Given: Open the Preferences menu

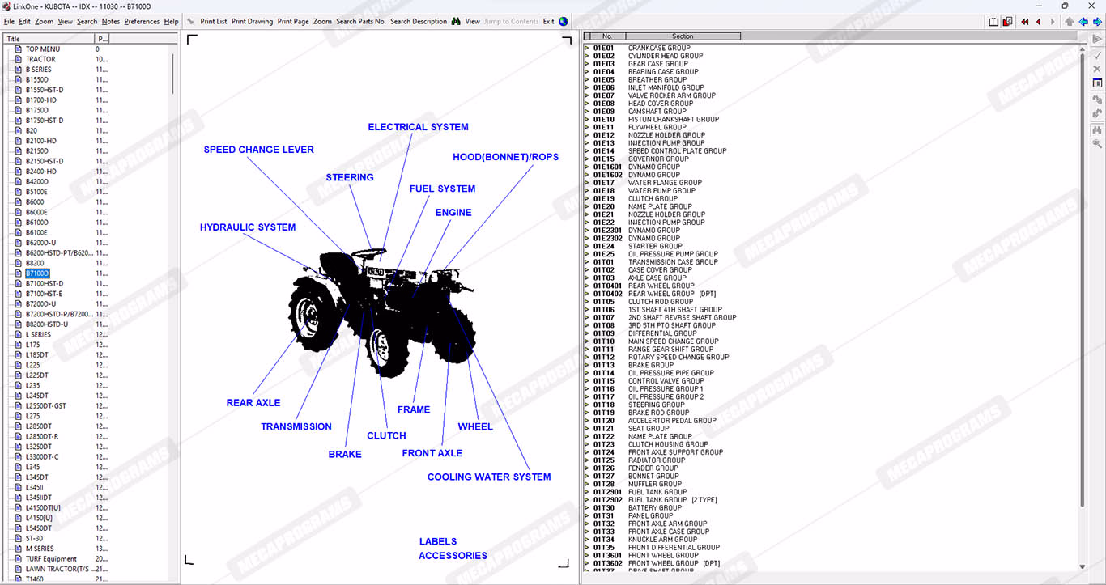Looking at the screenshot, I should [x=142, y=22].
